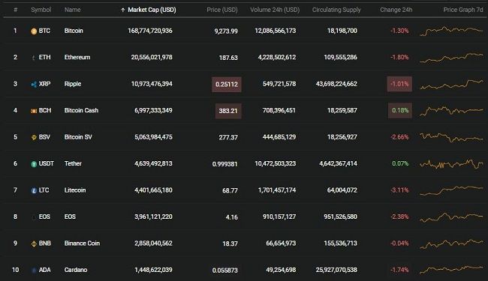
Task: Click Cardano price 0.055873
Action: (x=224, y=271)
